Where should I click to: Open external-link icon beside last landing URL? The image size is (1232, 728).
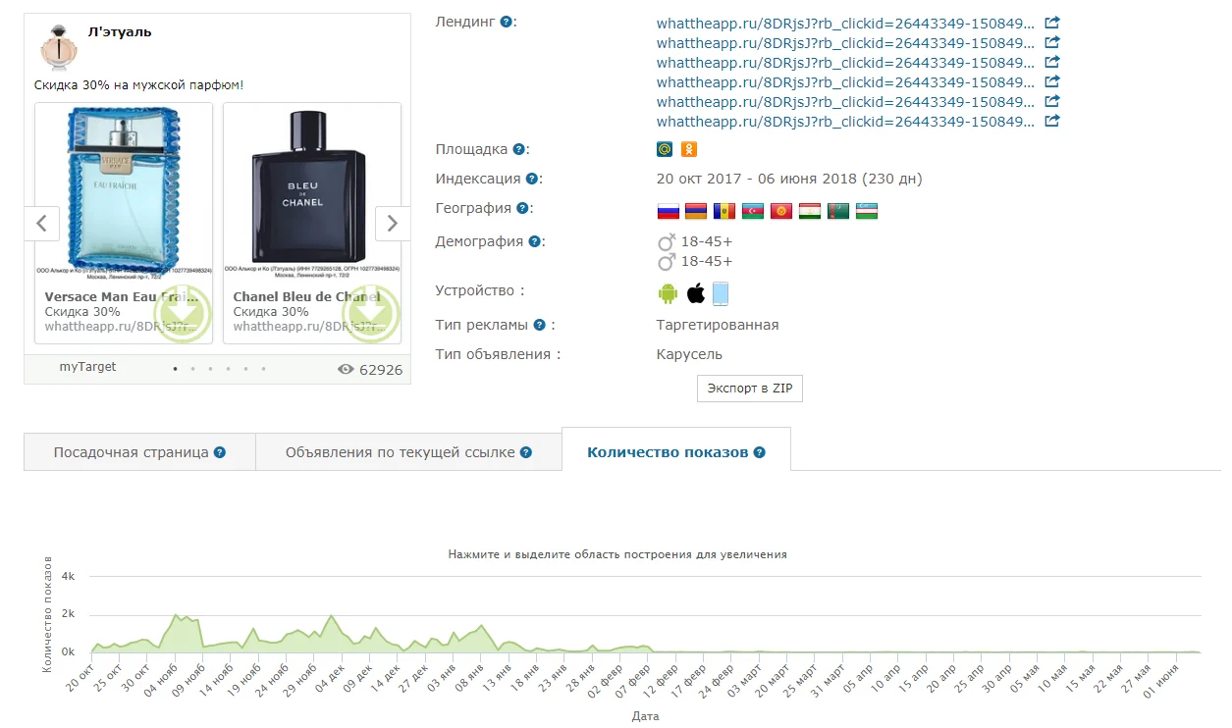1051,122
